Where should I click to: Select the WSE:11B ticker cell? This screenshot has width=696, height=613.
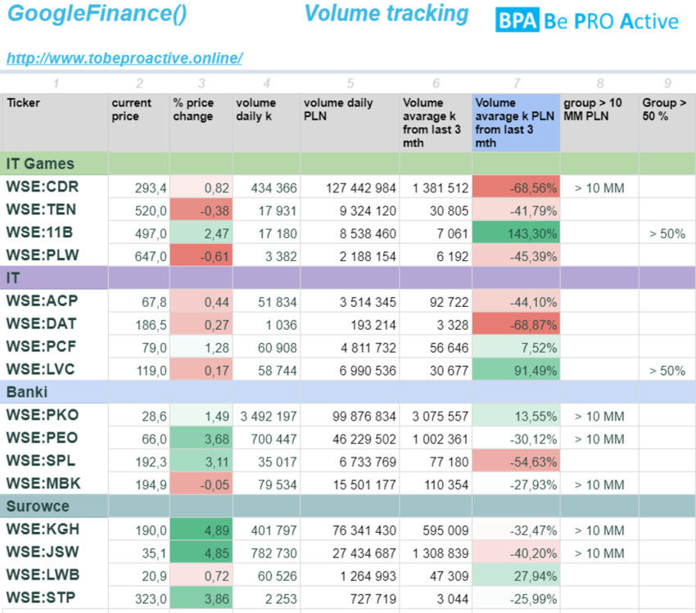(54, 232)
